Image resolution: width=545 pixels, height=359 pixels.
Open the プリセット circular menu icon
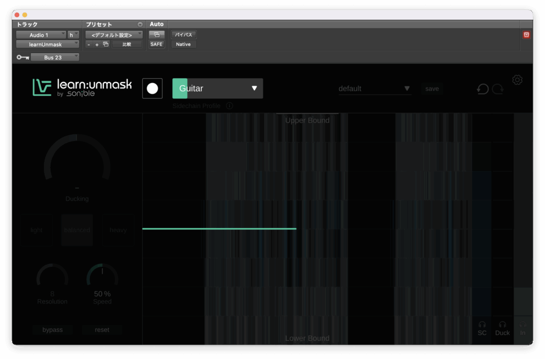click(x=140, y=25)
